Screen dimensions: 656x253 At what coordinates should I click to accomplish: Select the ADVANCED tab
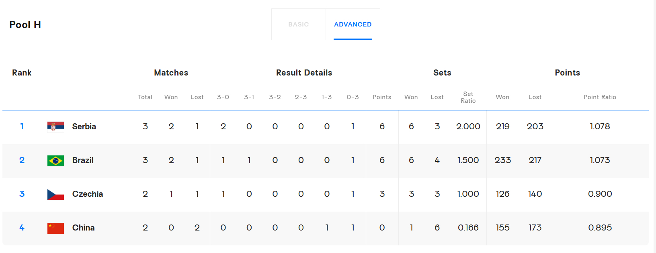(x=353, y=24)
